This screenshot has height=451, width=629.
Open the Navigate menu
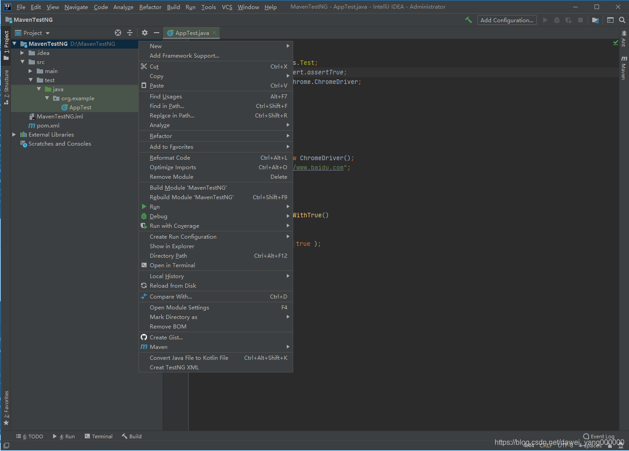pyautogui.click(x=76, y=7)
